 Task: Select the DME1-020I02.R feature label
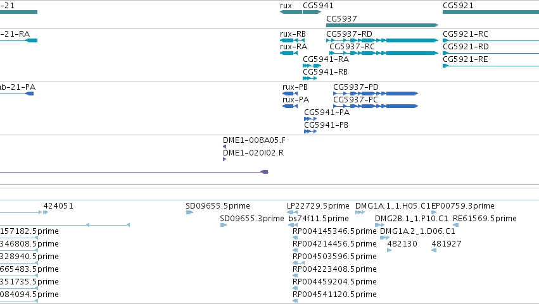click(253, 153)
